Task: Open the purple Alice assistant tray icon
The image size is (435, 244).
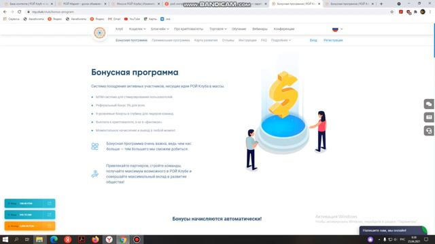Action: [370, 239]
